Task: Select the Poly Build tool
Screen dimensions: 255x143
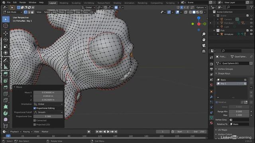Action: 6,106
